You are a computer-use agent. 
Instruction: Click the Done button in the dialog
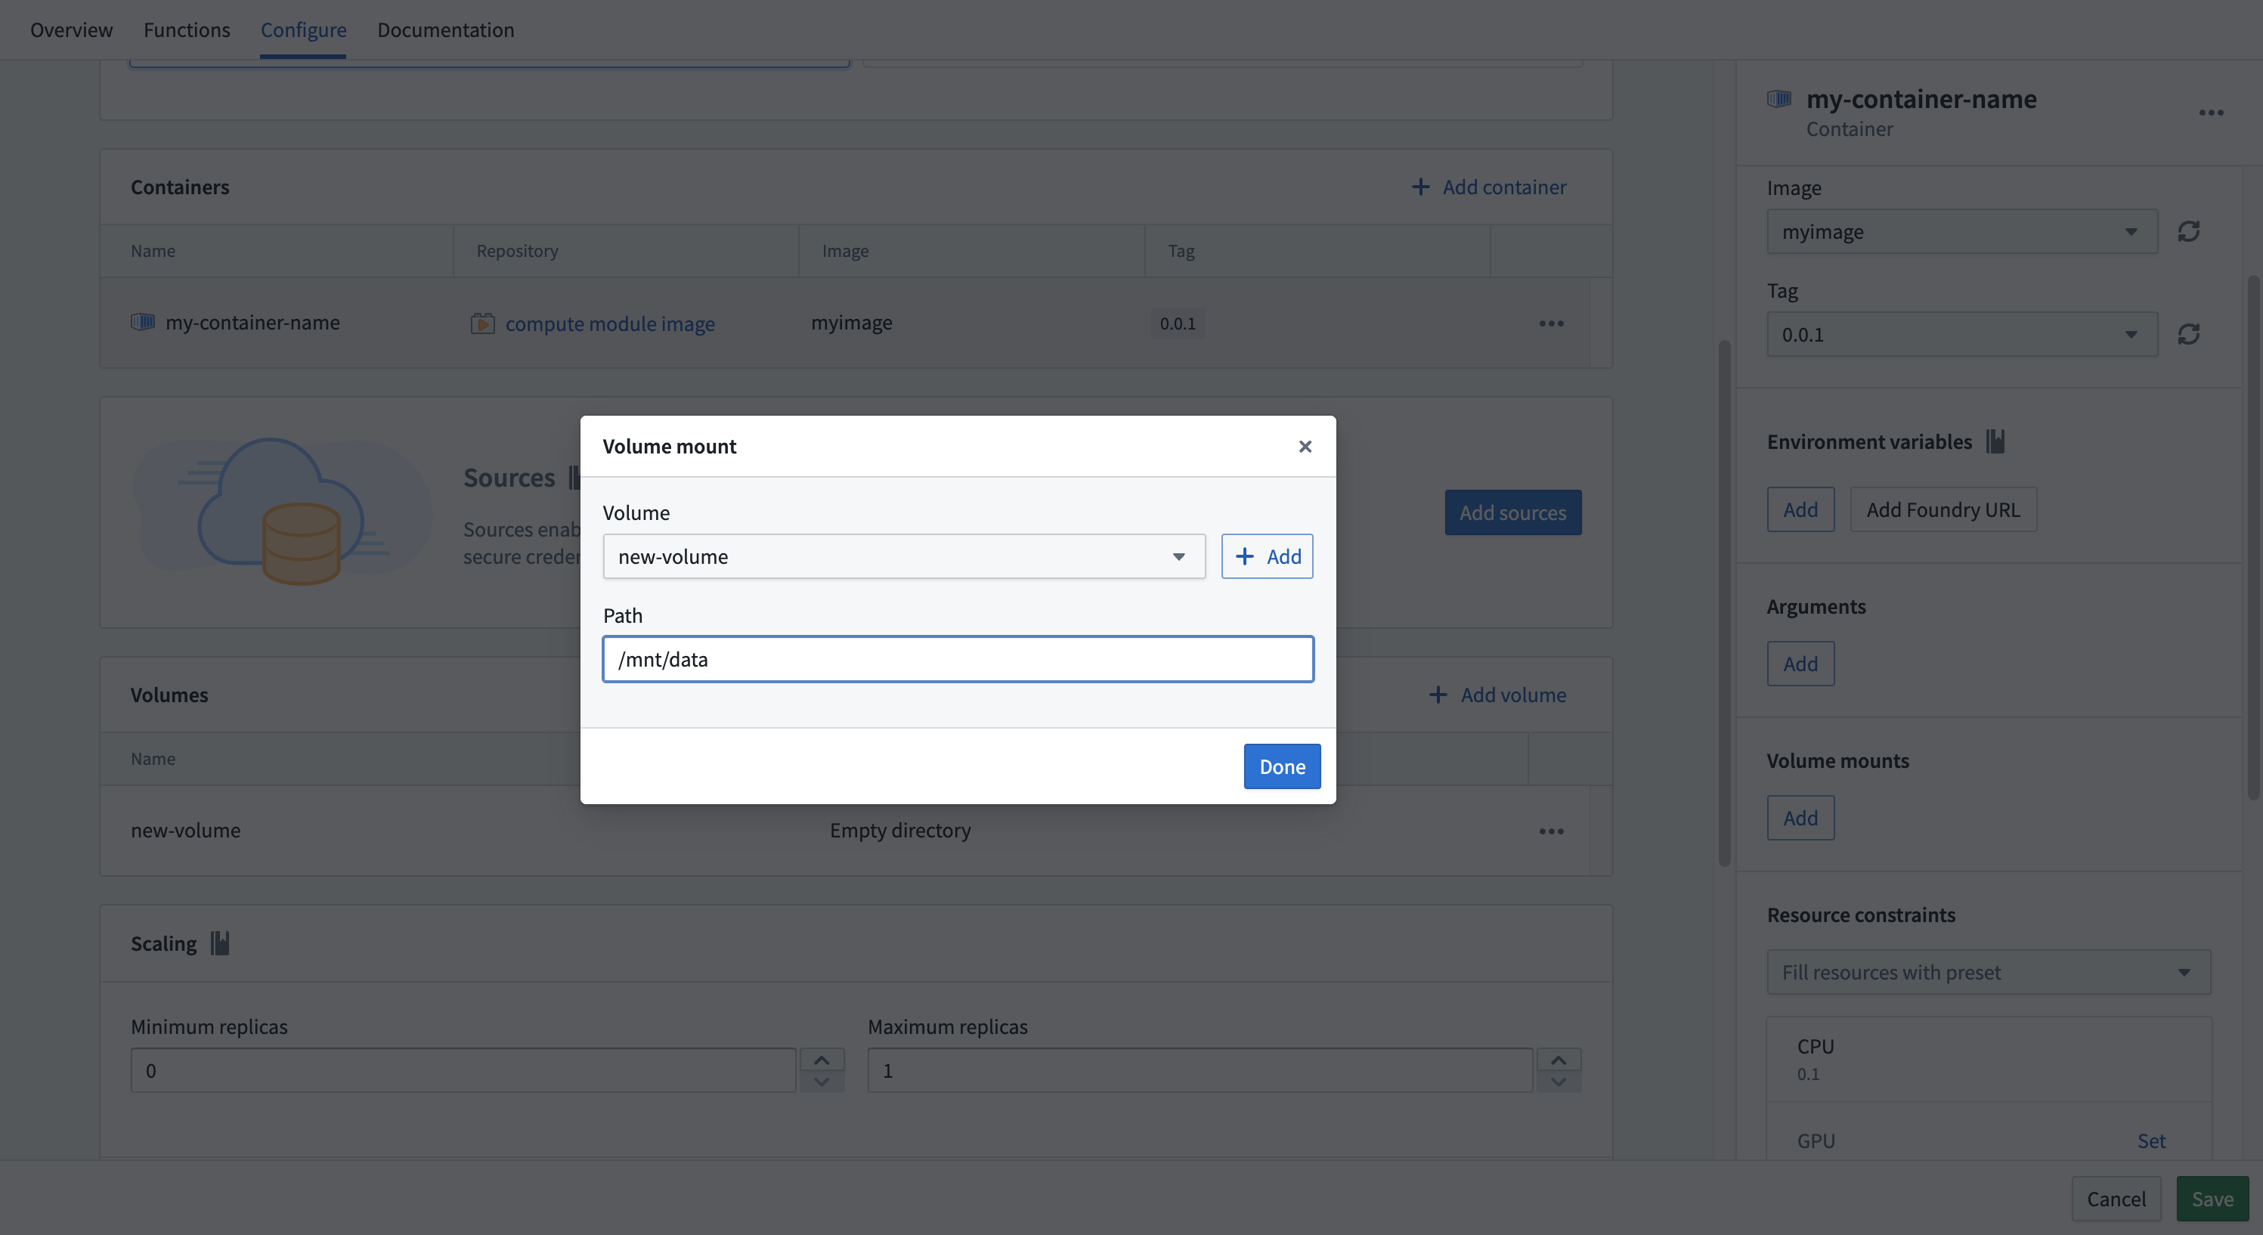coord(1282,766)
